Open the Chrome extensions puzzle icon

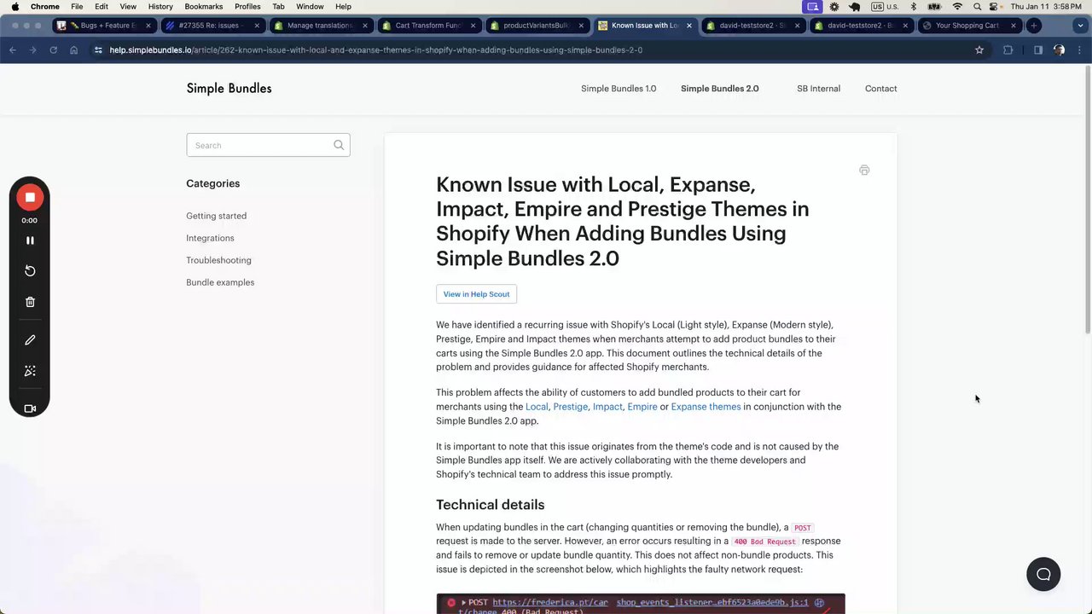[x=1008, y=50]
